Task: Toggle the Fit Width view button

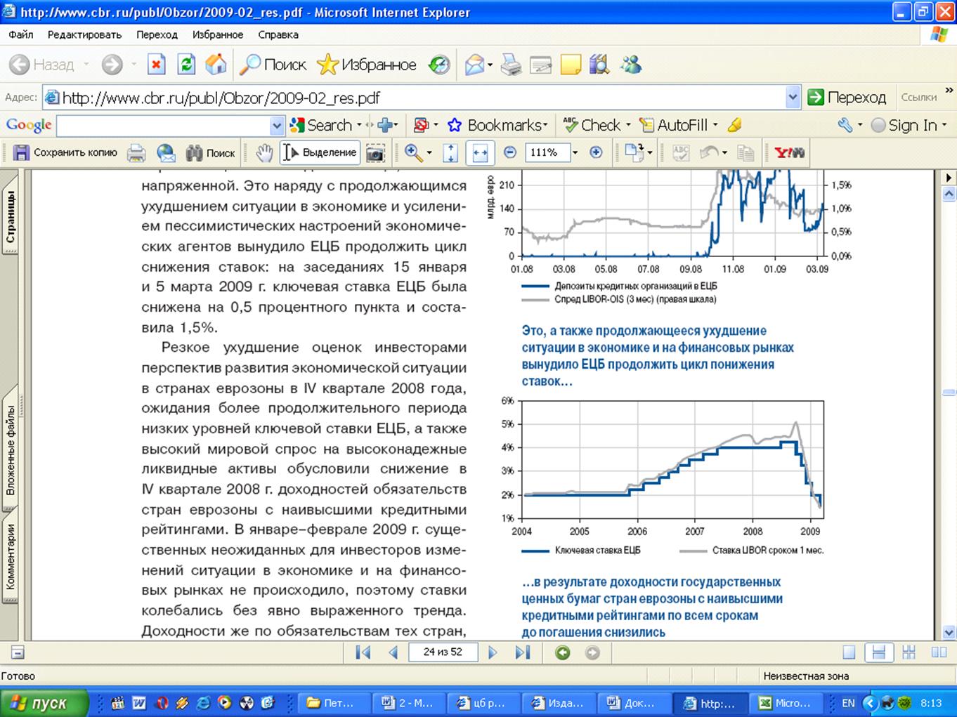Action: (x=480, y=152)
